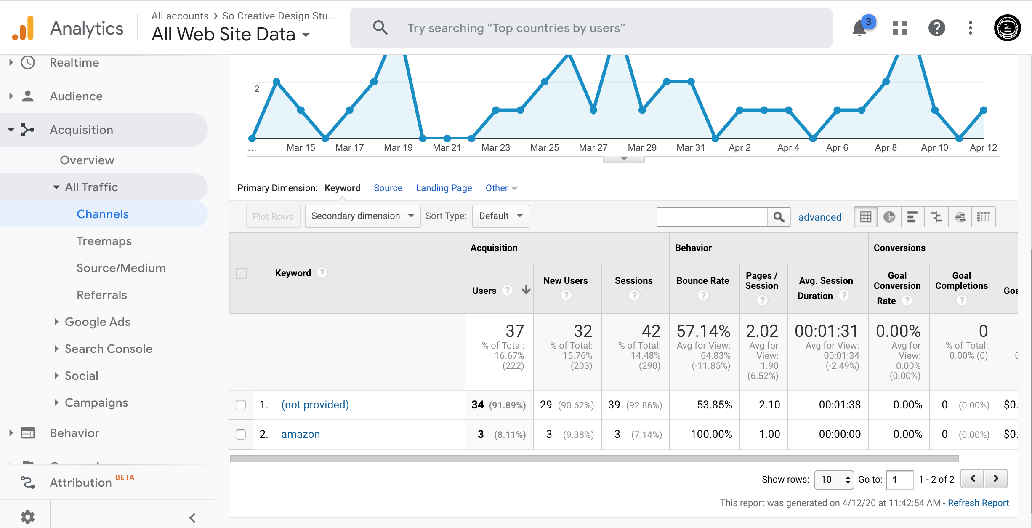This screenshot has width=1032, height=528.
Task: Focus the table filter search field
Action: [712, 217]
